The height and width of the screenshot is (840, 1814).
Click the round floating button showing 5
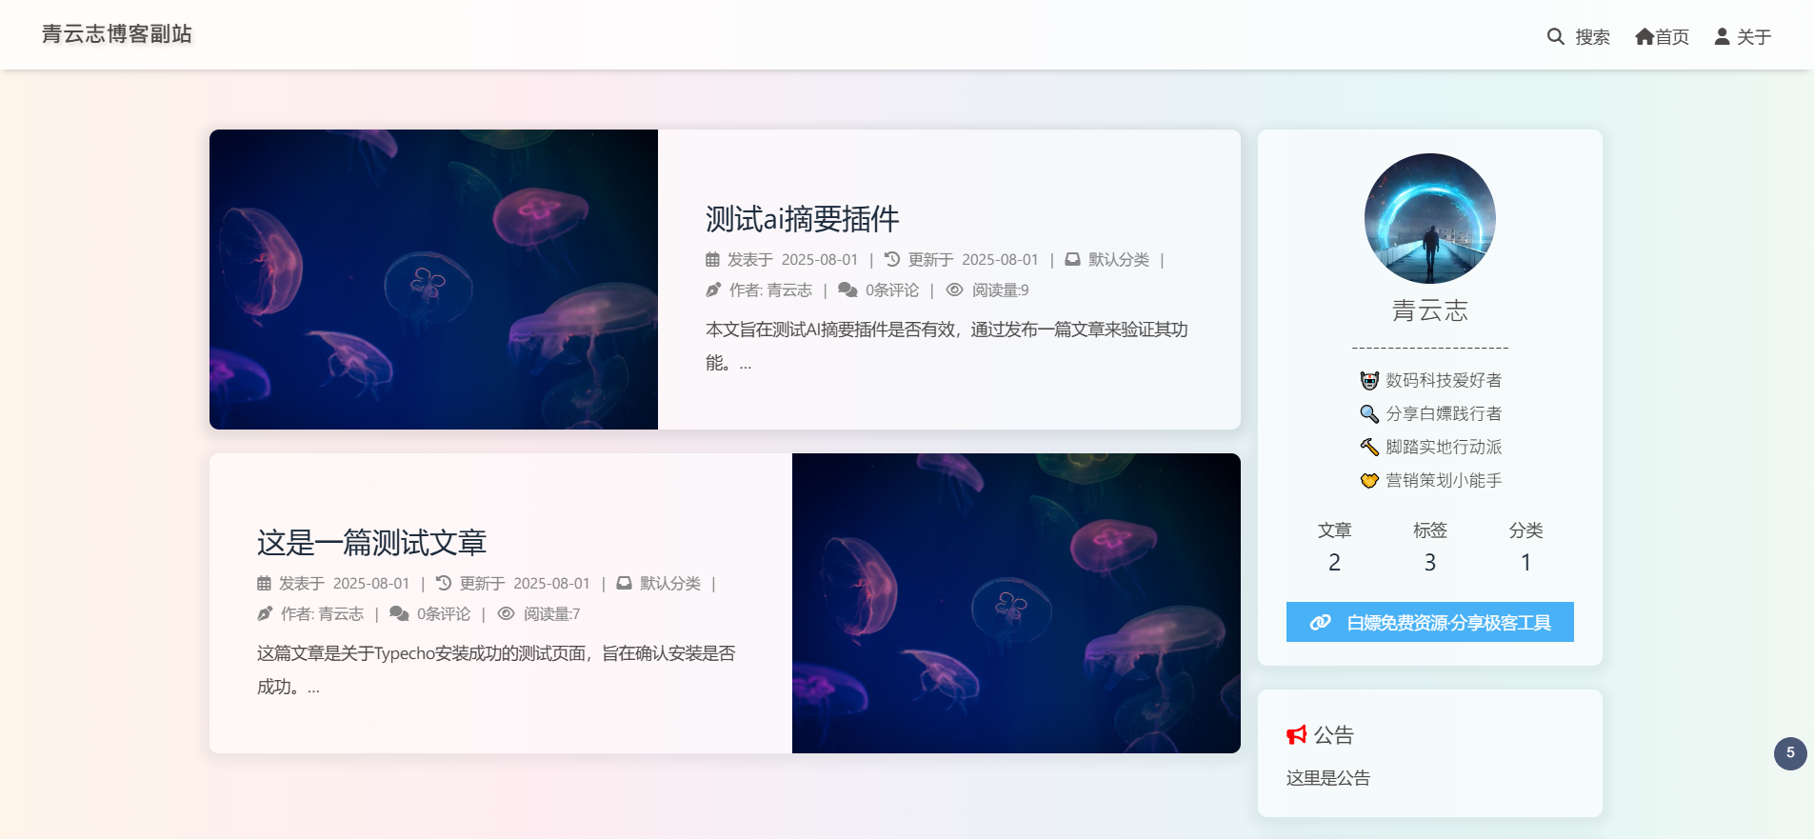1790,753
